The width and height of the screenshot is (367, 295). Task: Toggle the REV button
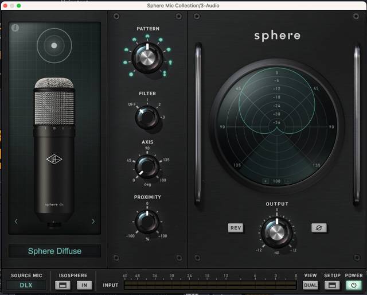pos(236,228)
